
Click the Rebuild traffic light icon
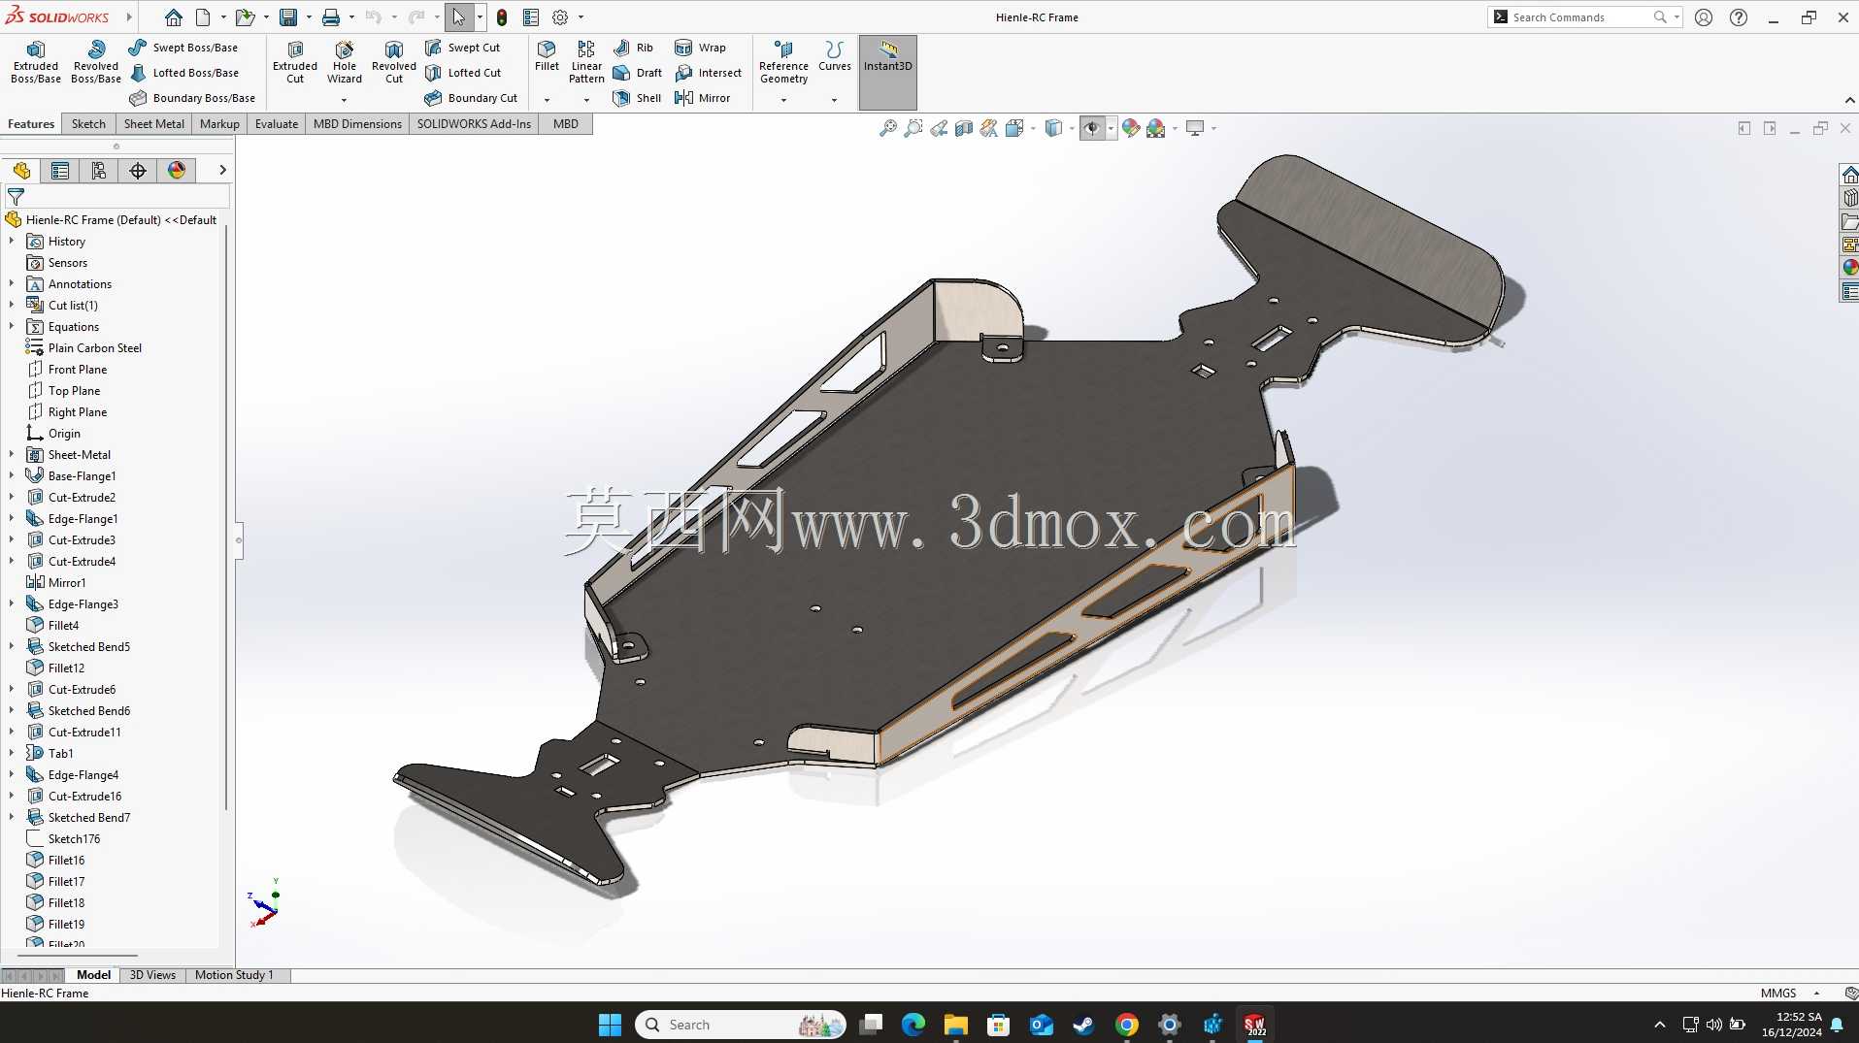[502, 17]
